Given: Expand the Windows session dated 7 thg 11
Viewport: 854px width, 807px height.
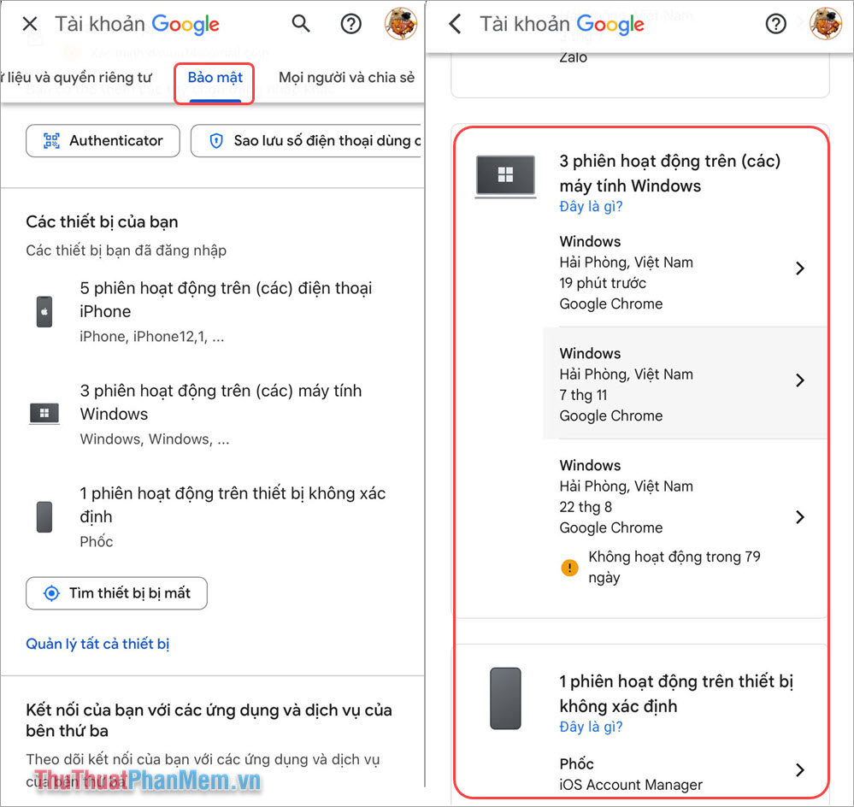Looking at the screenshot, I should click(x=799, y=380).
